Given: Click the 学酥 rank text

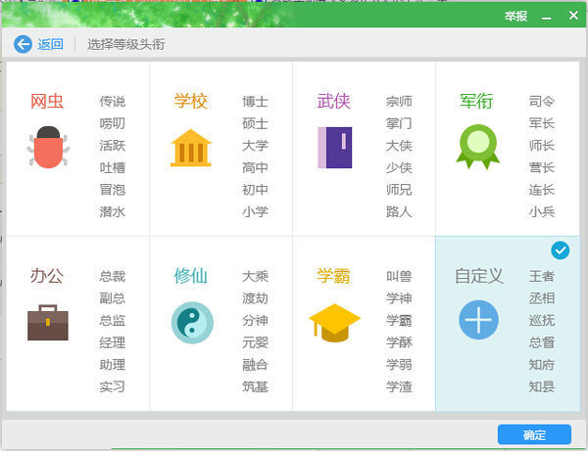Looking at the screenshot, I should pyautogui.click(x=399, y=342).
